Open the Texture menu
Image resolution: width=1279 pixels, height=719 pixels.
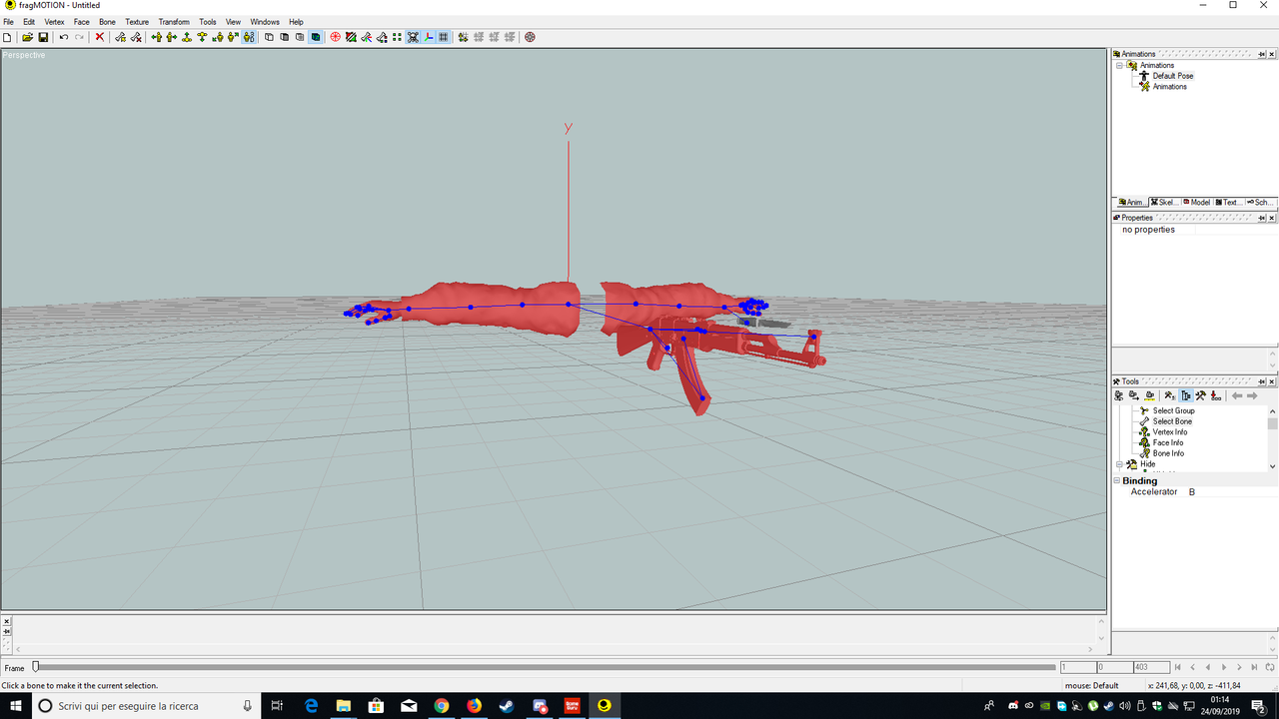click(x=137, y=21)
